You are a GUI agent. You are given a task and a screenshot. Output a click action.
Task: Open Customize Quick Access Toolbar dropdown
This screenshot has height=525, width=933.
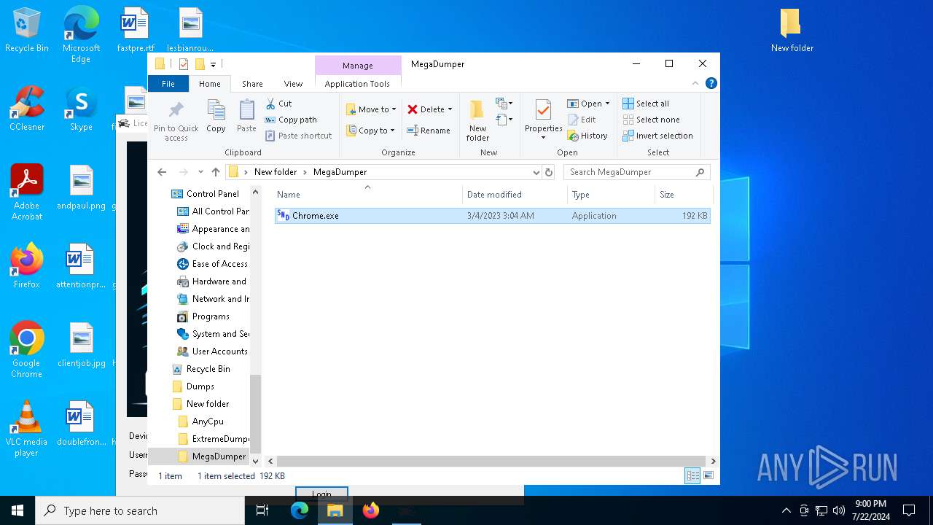pyautogui.click(x=213, y=64)
